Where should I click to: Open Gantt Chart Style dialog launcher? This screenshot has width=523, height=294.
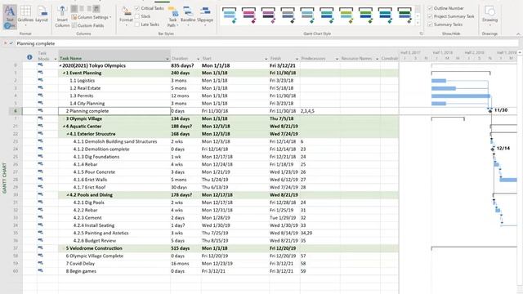(421, 33)
